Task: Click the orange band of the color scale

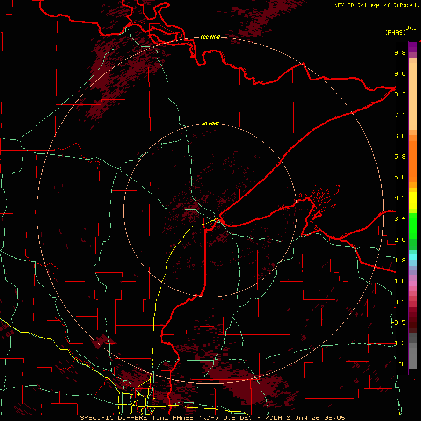Action: click(x=413, y=162)
